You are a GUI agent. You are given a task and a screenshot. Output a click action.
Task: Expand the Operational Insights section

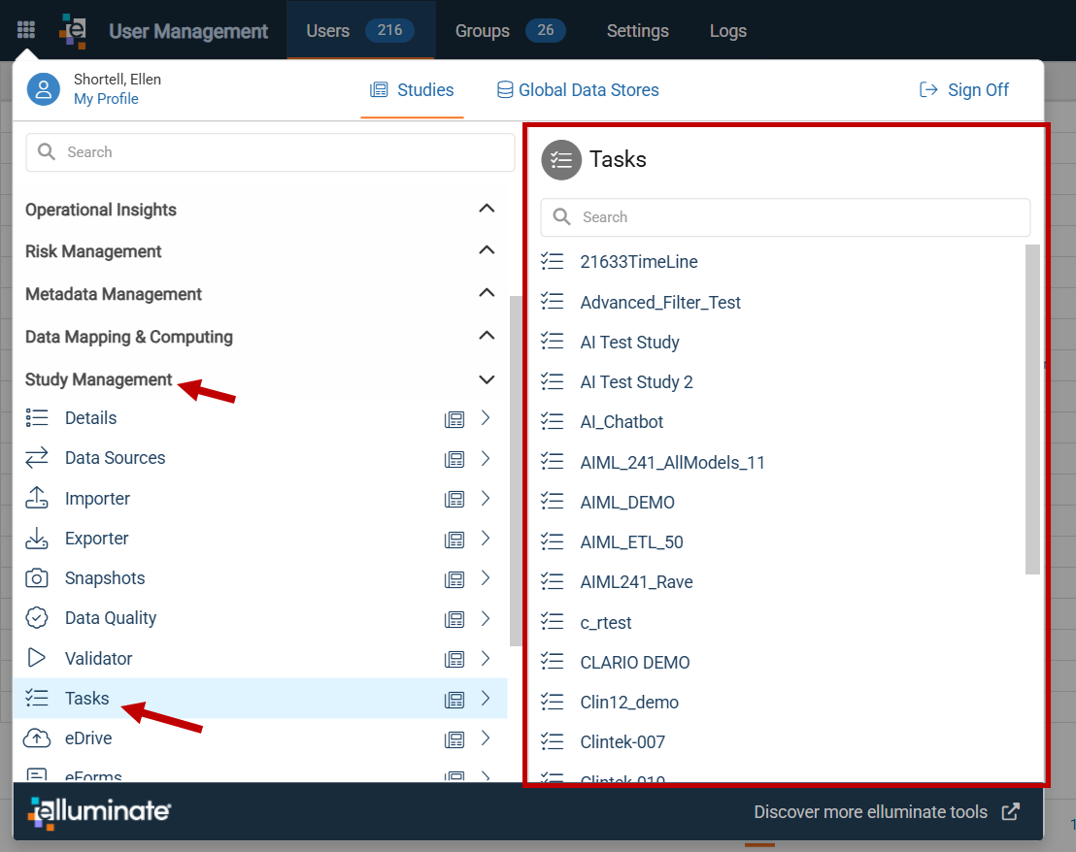(487, 209)
